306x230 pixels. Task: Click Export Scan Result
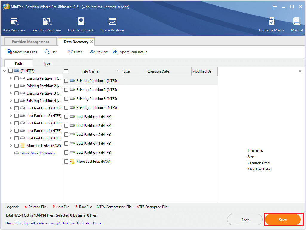pyautogui.click(x=130, y=52)
